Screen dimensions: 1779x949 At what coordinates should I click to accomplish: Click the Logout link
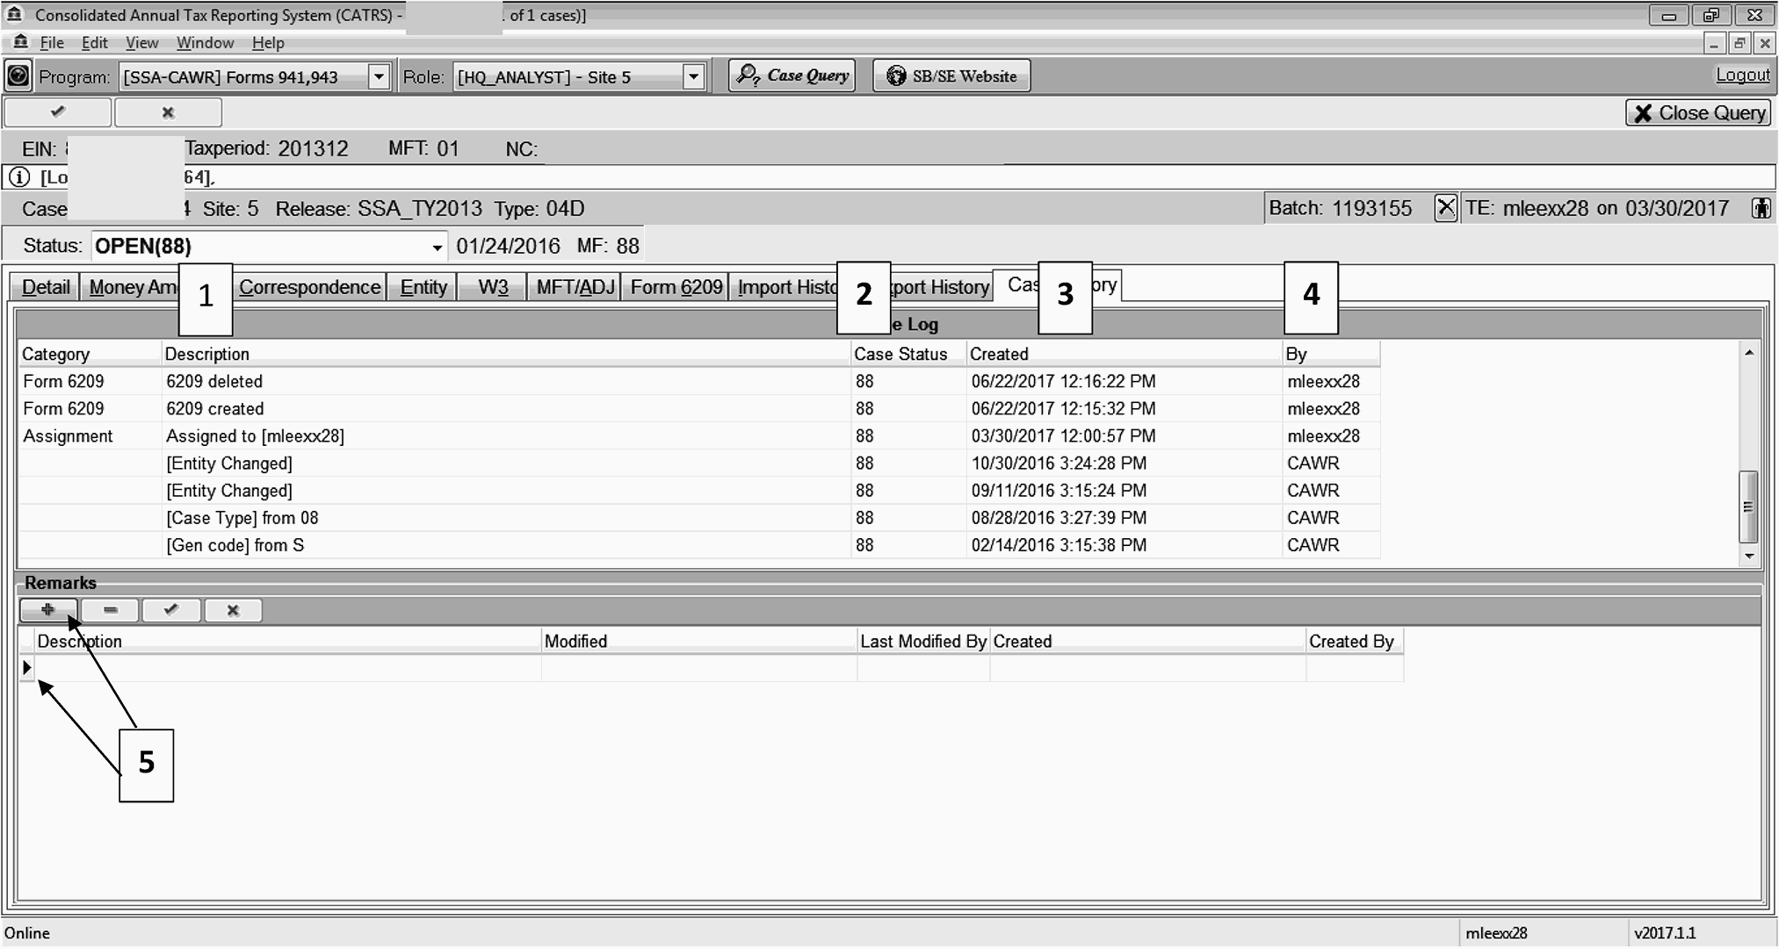(1742, 75)
